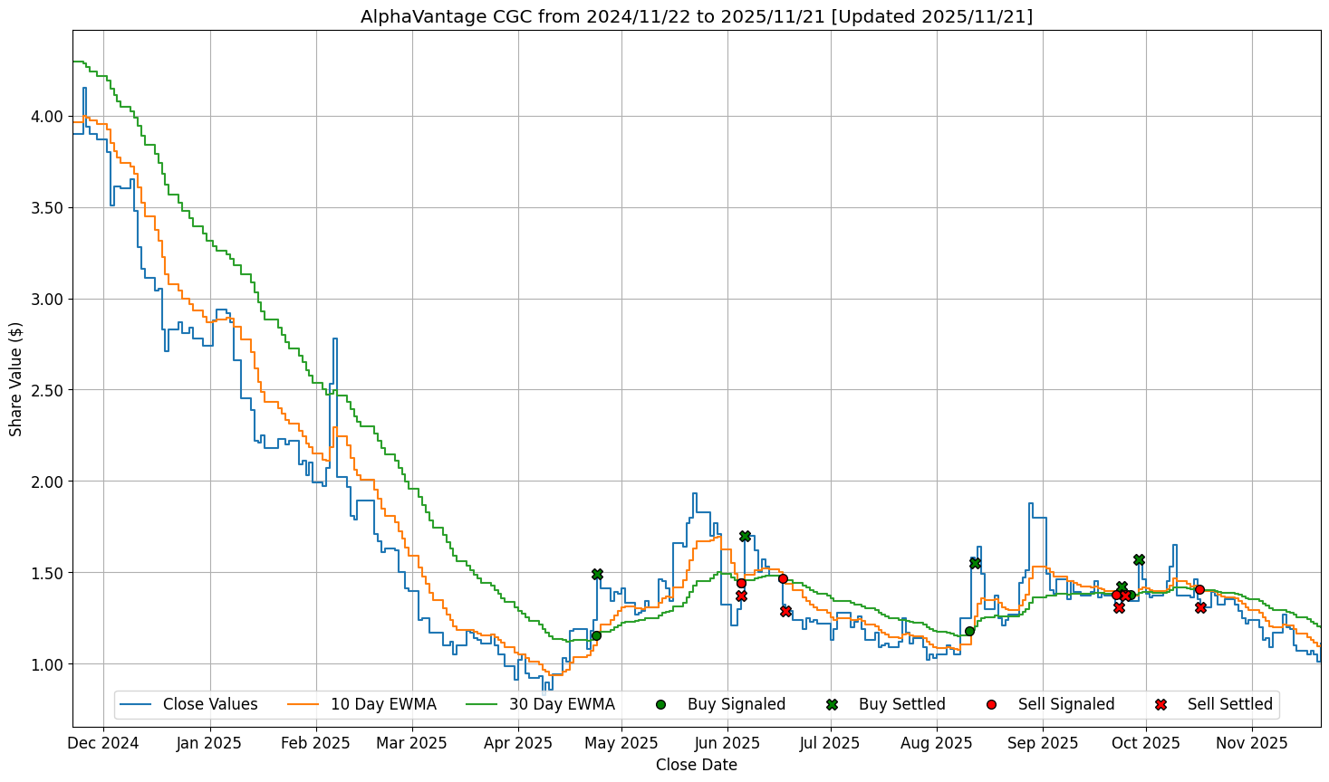Click the Sell Signaled red dot in legend
This screenshot has height=782, width=1329.
991,704
